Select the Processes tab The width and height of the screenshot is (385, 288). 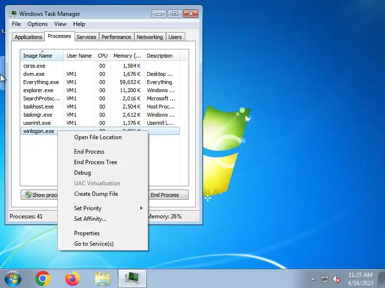tap(59, 36)
